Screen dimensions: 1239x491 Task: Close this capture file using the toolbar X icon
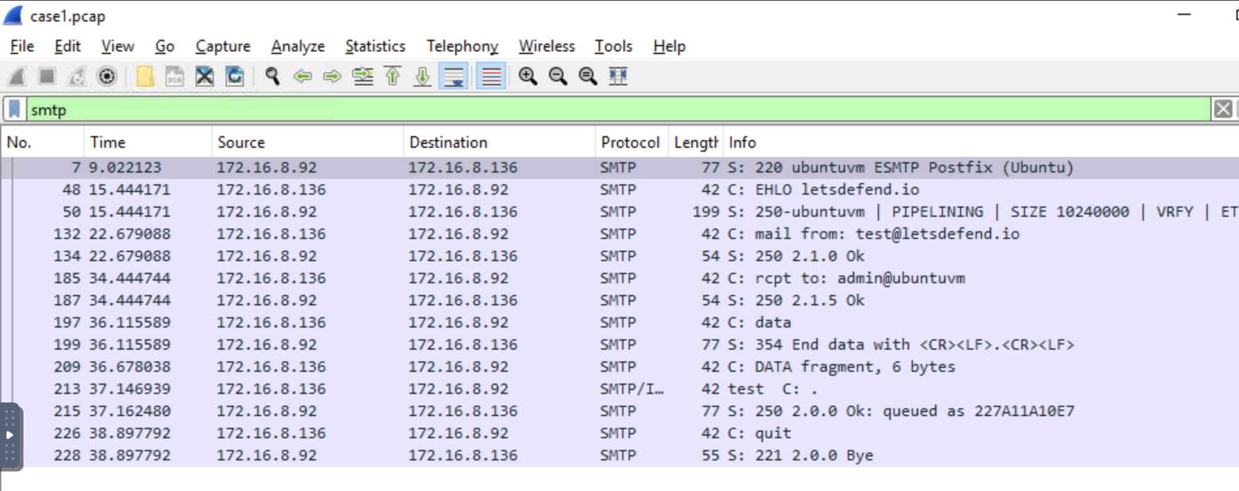click(205, 76)
